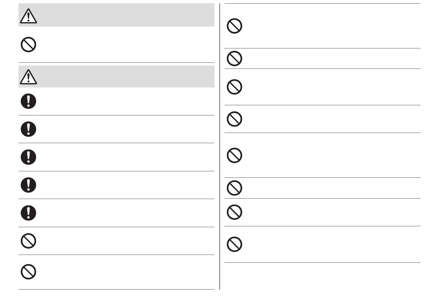The height and width of the screenshot is (303, 439).
Task: Click the sixth prohibition icon in the right column
Action: pos(234,188)
